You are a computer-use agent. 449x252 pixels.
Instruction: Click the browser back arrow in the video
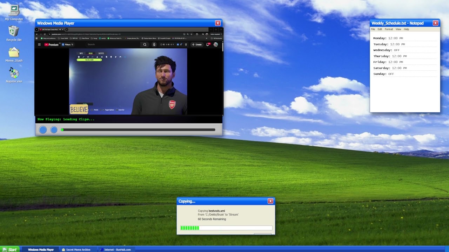36,34
